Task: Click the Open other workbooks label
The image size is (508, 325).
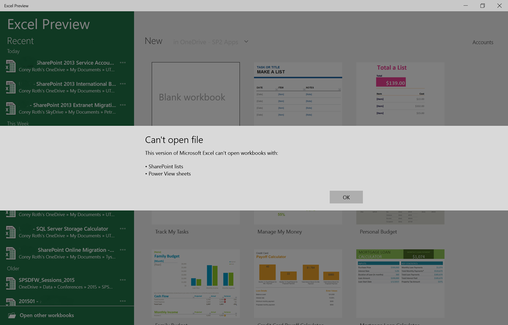Action: tap(47, 315)
